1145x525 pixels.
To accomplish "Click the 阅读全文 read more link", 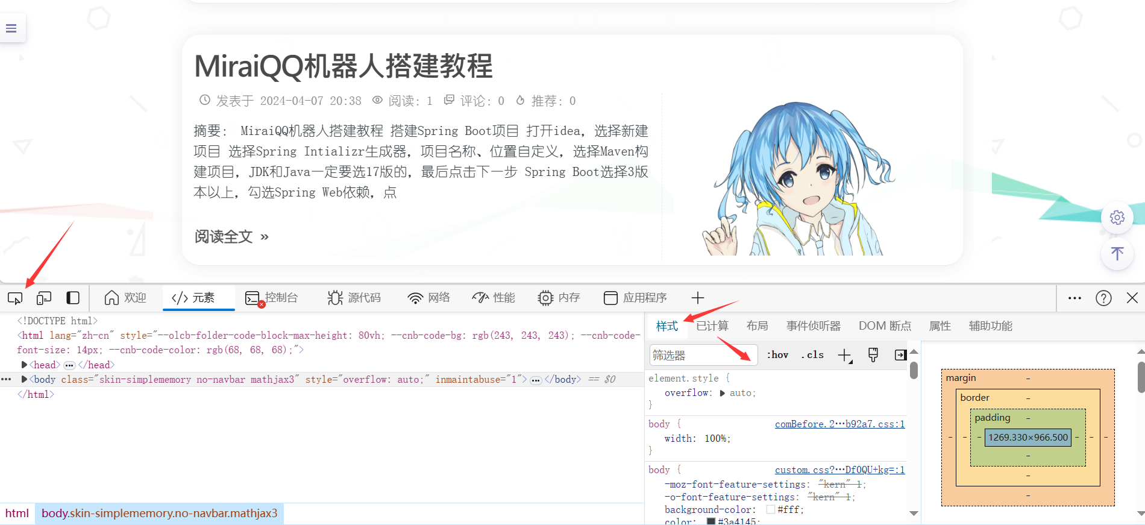I will (231, 237).
